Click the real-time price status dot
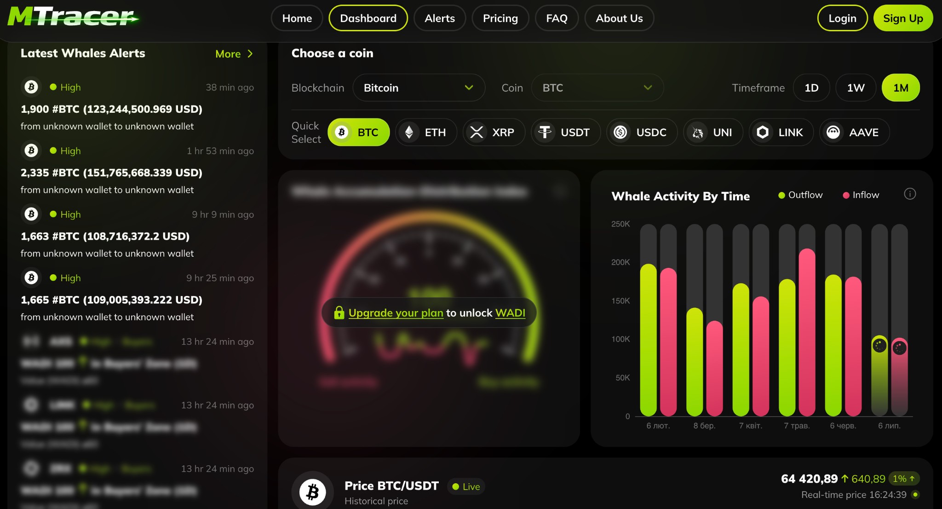Image resolution: width=942 pixels, height=509 pixels. pos(915,495)
